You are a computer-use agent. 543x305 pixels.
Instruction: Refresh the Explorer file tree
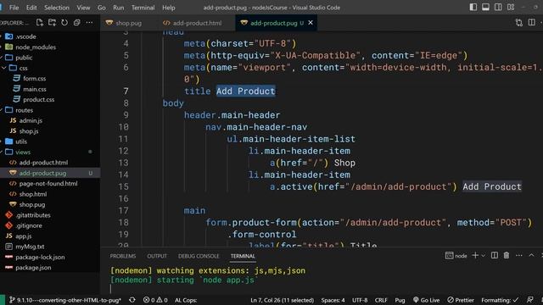(x=64, y=23)
